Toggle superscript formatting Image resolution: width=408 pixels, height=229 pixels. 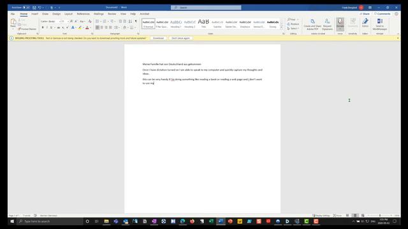pos(67,27)
